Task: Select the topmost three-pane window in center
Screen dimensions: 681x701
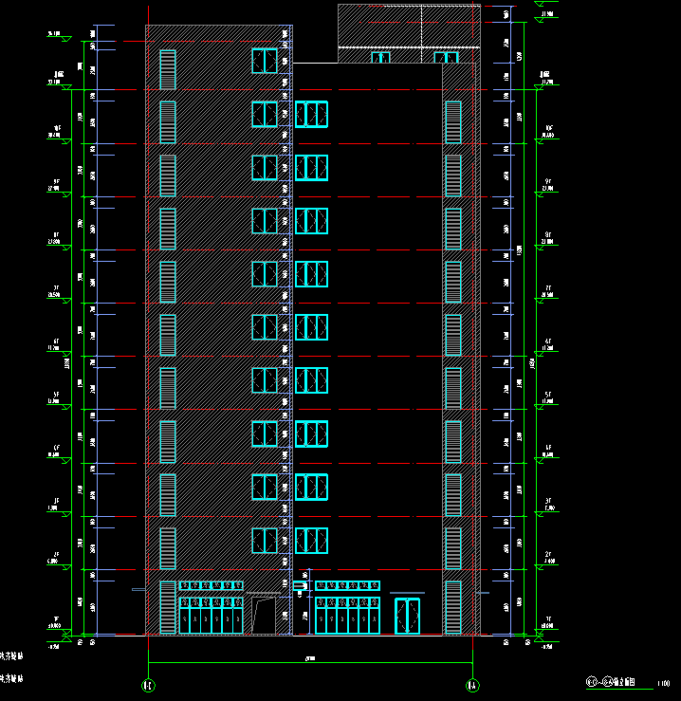Action: tap(311, 114)
